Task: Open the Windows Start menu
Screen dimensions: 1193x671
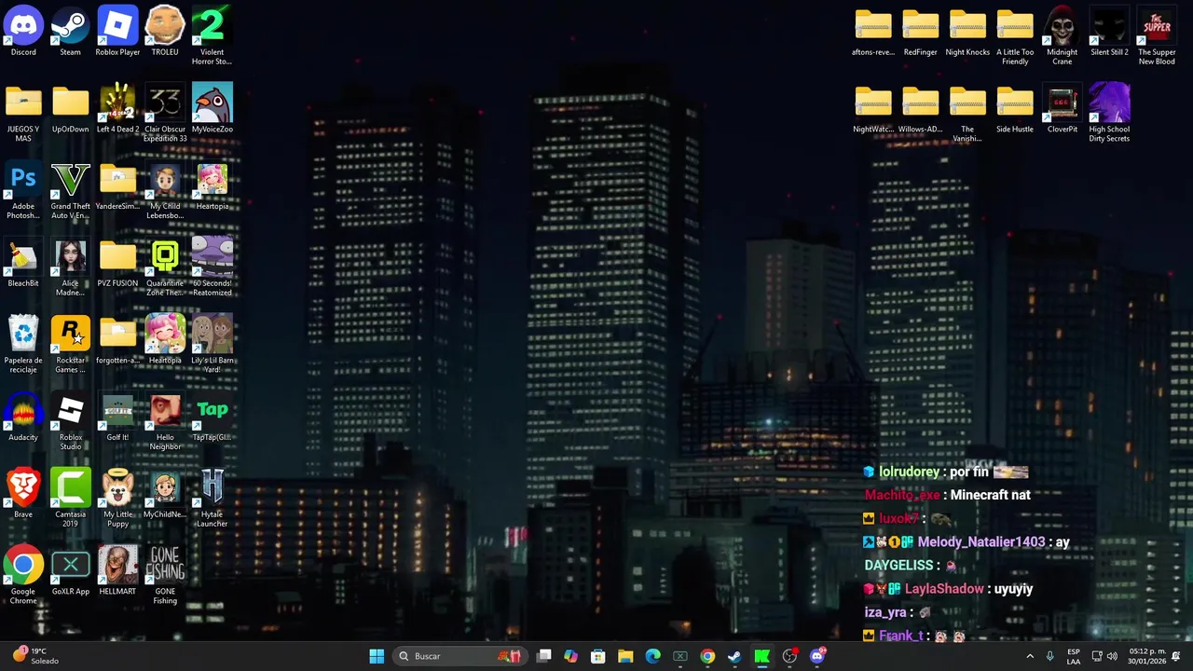Action: tap(377, 656)
